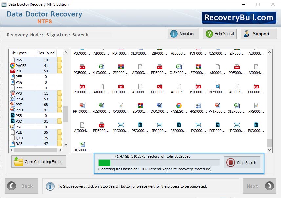Click file type list scroll up arrow
This screenshot has height=198, width=281.
pos(66,52)
